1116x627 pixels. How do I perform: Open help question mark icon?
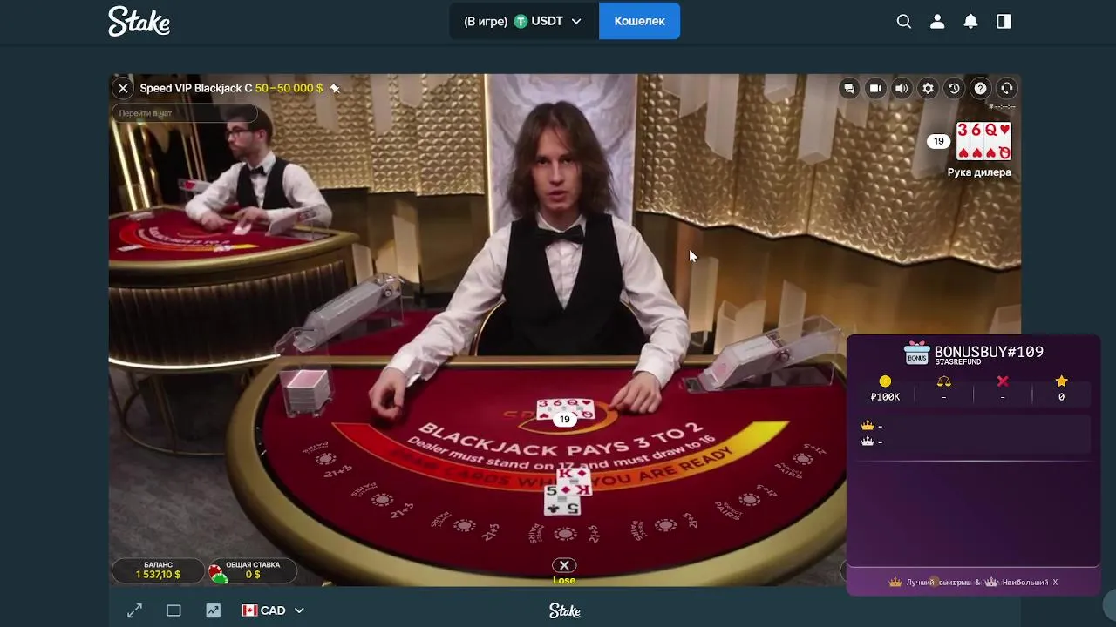(x=980, y=88)
